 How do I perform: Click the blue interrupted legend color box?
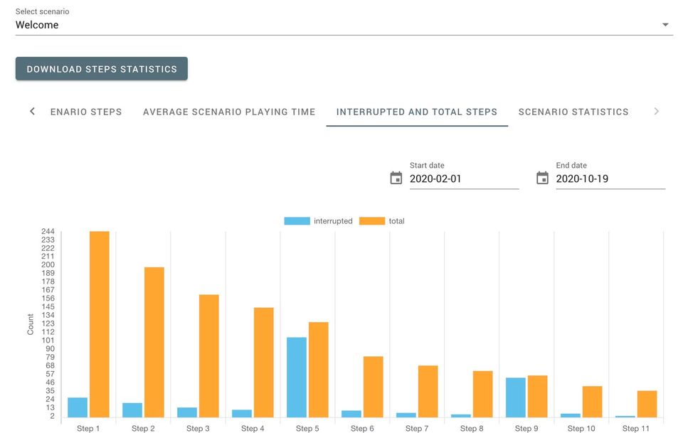[297, 221]
